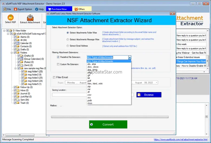The width and height of the screenshot is (211, 143).
Task: Collapse the Folders tree node
Action: pyautogui.click(x=12, y=53)
